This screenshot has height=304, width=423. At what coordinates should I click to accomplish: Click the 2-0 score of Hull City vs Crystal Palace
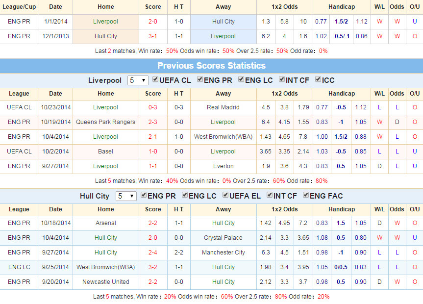[153, 238]
